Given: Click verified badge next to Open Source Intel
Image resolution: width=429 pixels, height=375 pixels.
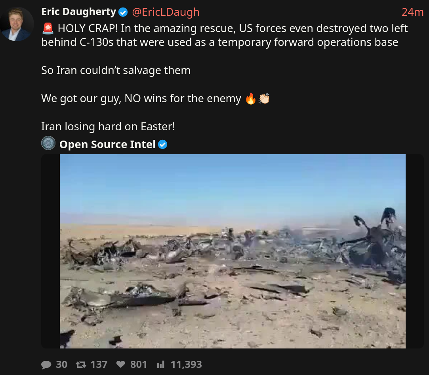Looking at the screenshot, I should [162, 145].
